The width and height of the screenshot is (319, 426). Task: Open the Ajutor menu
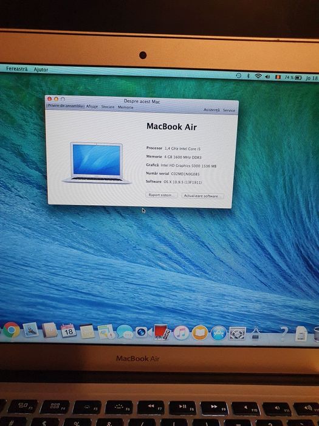41,69
